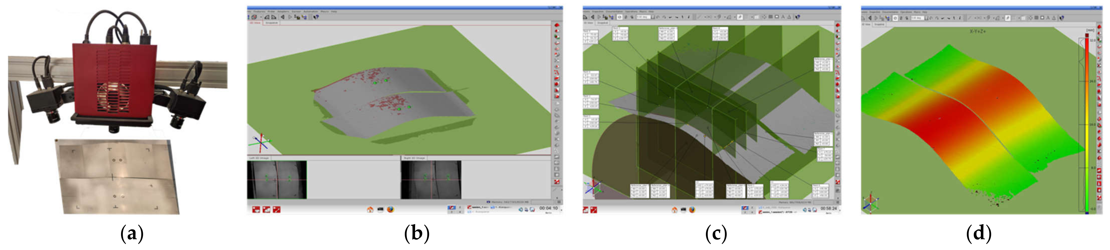The height and width of the screenshot is (250, 1110).
Task: Click the What's This help arrow in scanning window
Action: pos(316,17)
